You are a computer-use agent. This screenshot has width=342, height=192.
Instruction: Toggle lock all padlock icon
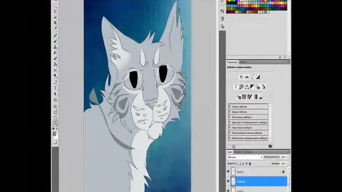coord(250,163)
